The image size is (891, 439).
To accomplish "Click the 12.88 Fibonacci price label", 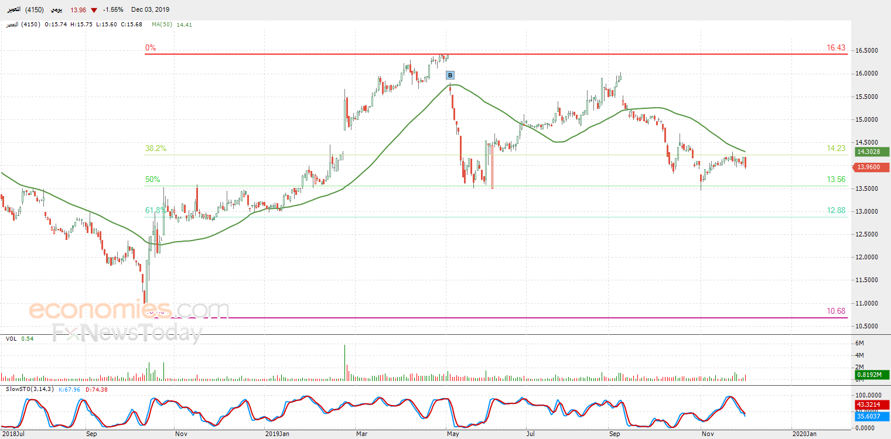I will coord(837,210).
